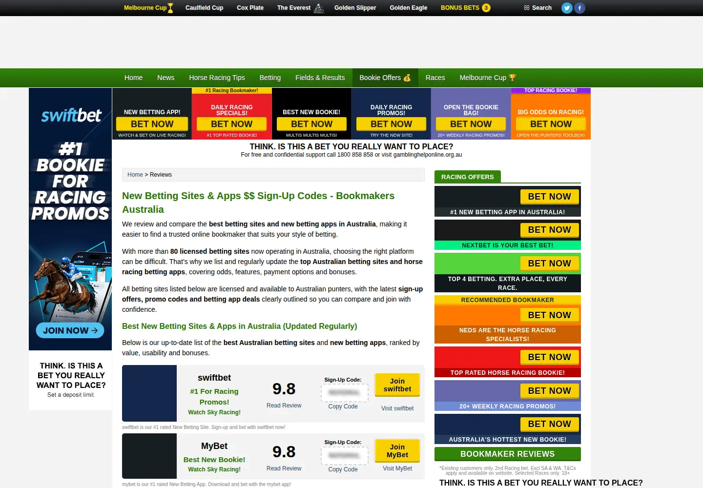The height and width of the screenshot is (488, 703).
Task: Click the Visit MyBet link
Action: tap(397, 468)
